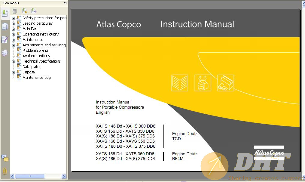Click bookmark icon beside Available options
The image size is (305, 182).
[19, 56]
